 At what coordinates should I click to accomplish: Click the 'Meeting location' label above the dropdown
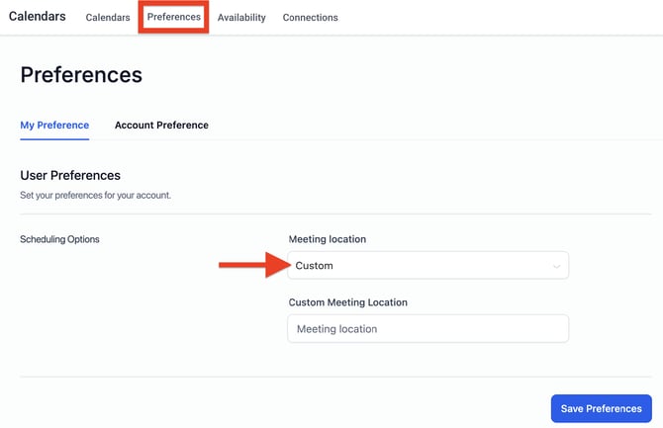pos(328,239)
